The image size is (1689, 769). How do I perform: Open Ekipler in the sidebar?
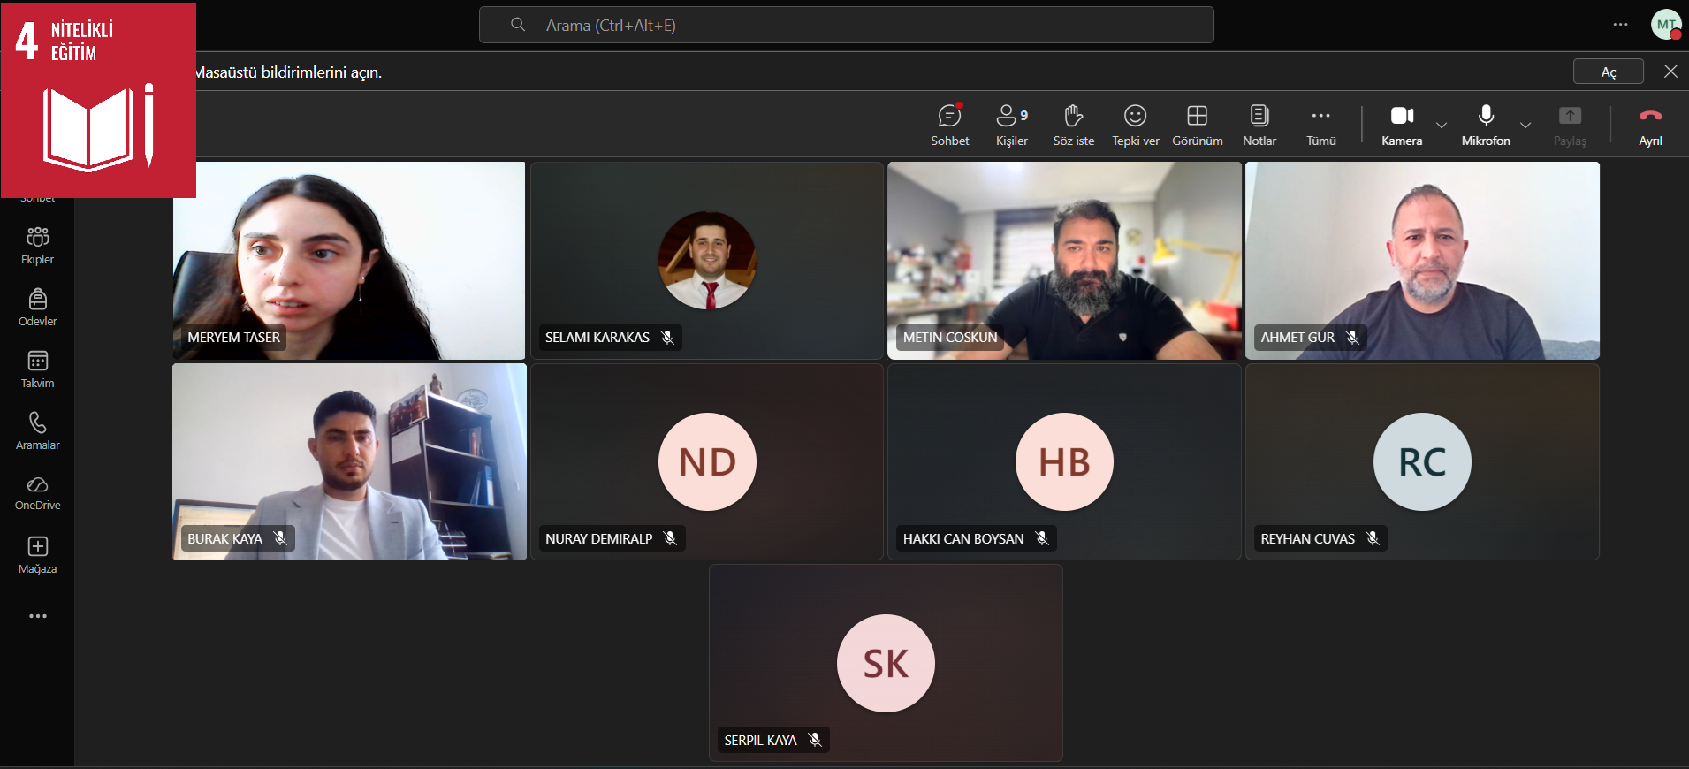tap(37, 246)
